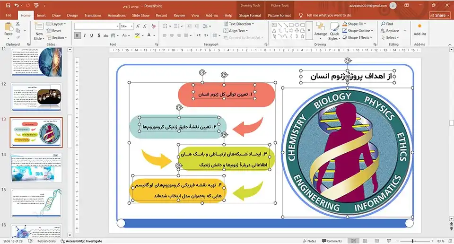Switch to Reading View icon
Viewport: 454px width, 244px height.
[377, 241]
